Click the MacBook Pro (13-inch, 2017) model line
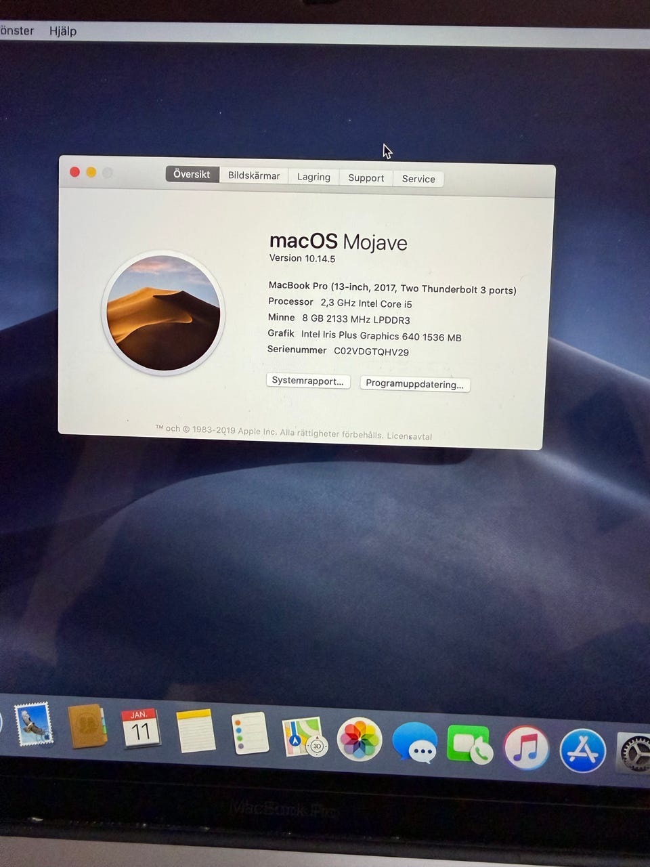Screen dimensions: 650x867 (392, 288)
